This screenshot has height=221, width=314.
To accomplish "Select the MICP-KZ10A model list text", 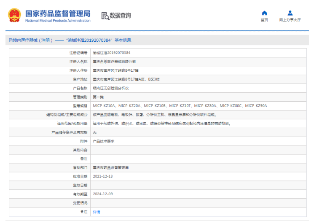I will pos(180,106).
